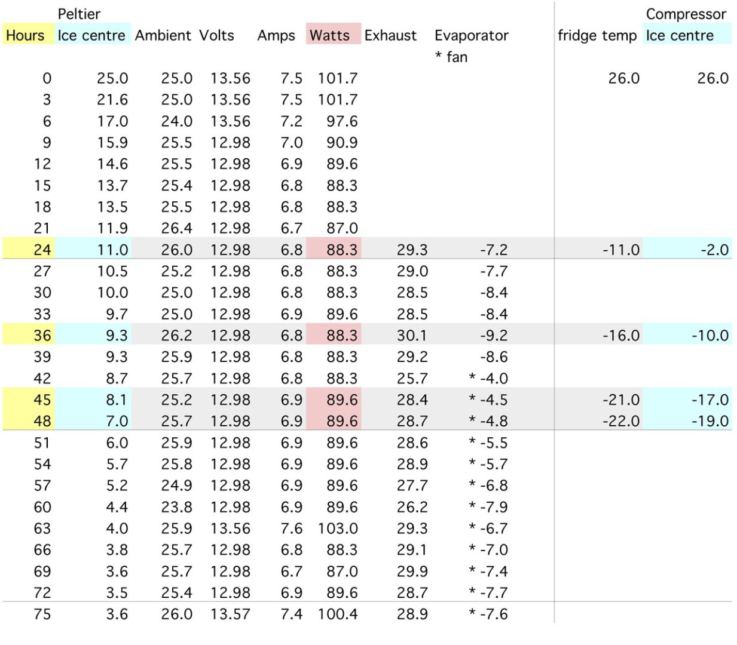
Task: Select the Volts column header
Action: 216,35
